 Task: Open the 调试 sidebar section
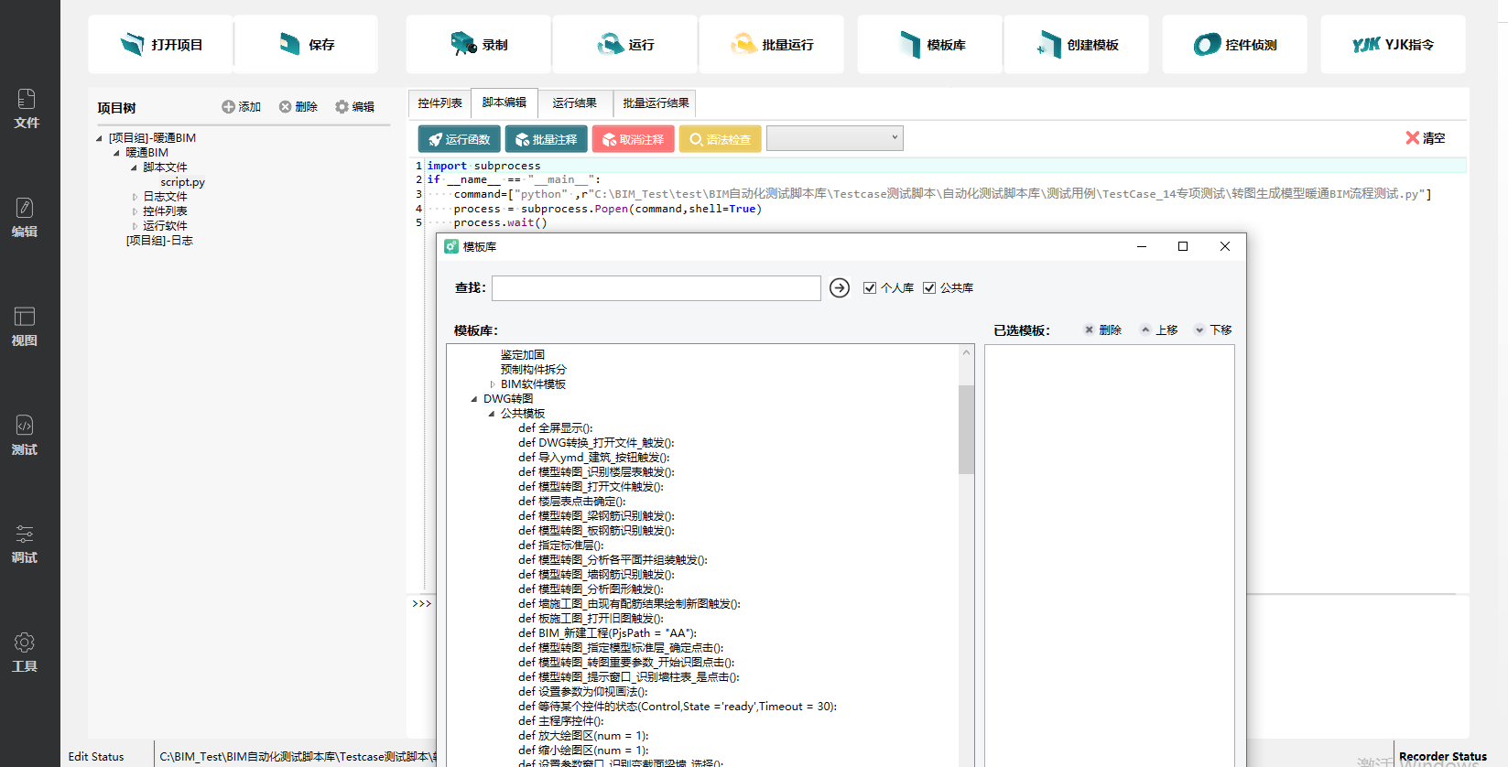click(26, 544)
